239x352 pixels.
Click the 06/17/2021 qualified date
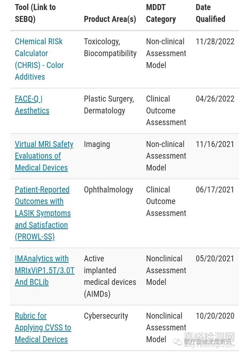point(215,190)
